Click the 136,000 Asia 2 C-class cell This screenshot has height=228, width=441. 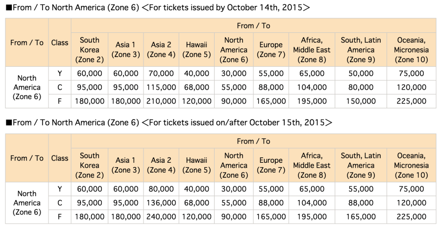click(161, 203)
